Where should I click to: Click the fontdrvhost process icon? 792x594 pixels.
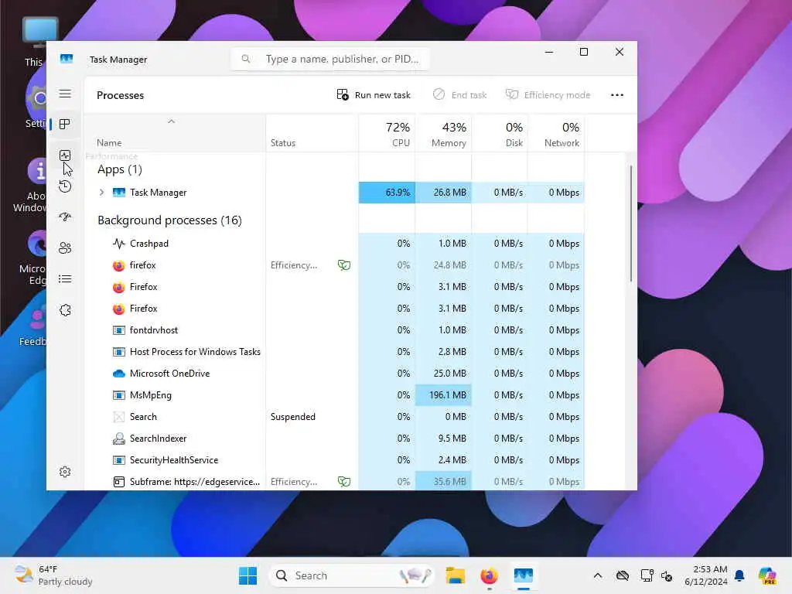[118, 330]
